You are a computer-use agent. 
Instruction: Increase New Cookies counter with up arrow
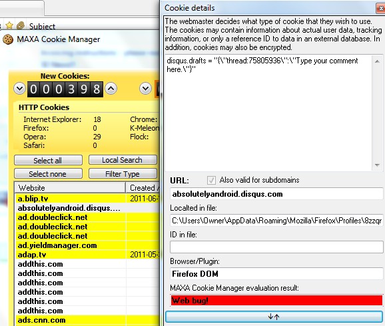click(x=111, y=89)
